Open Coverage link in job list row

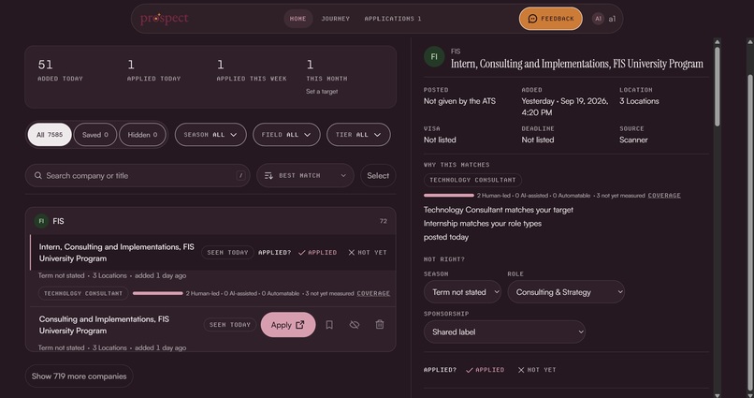pos(373,293)
